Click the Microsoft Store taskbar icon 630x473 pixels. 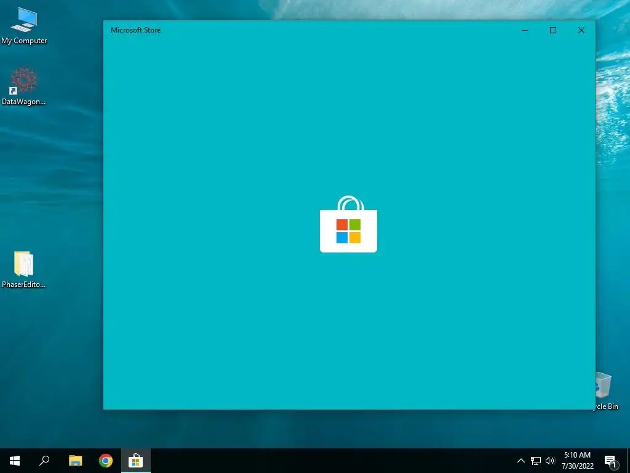136,461
